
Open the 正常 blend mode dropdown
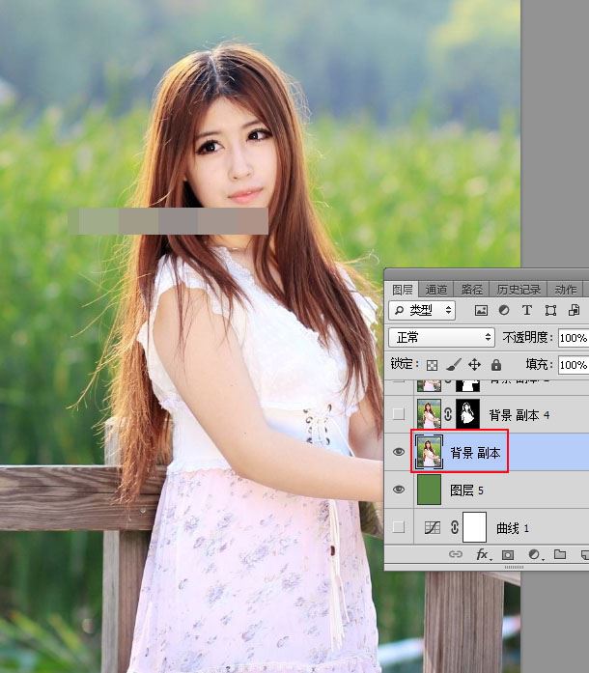[441, 337]
